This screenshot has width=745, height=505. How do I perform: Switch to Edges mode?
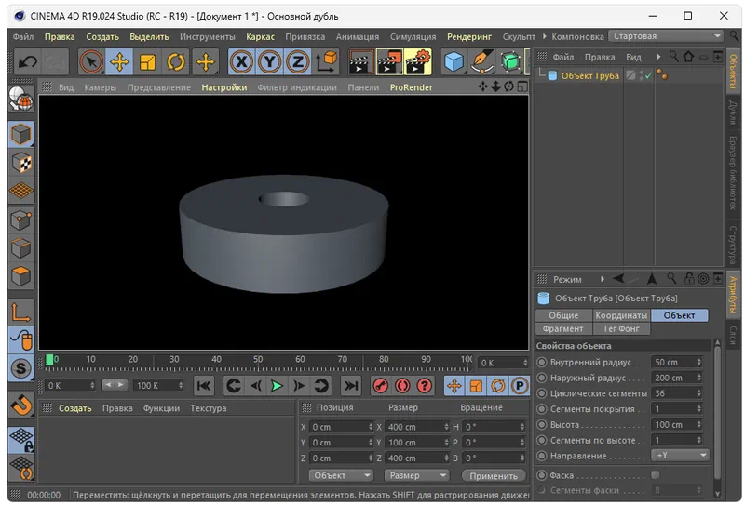(x=20, y=248)
